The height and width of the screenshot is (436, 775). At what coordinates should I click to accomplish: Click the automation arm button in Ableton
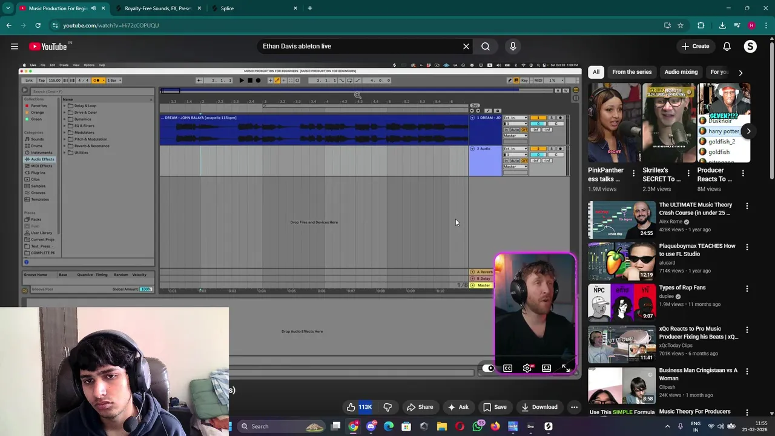[x=277, y=80]
